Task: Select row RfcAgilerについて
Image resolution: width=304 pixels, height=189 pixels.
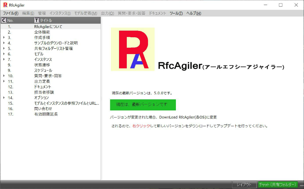Action: pos(50,27)
